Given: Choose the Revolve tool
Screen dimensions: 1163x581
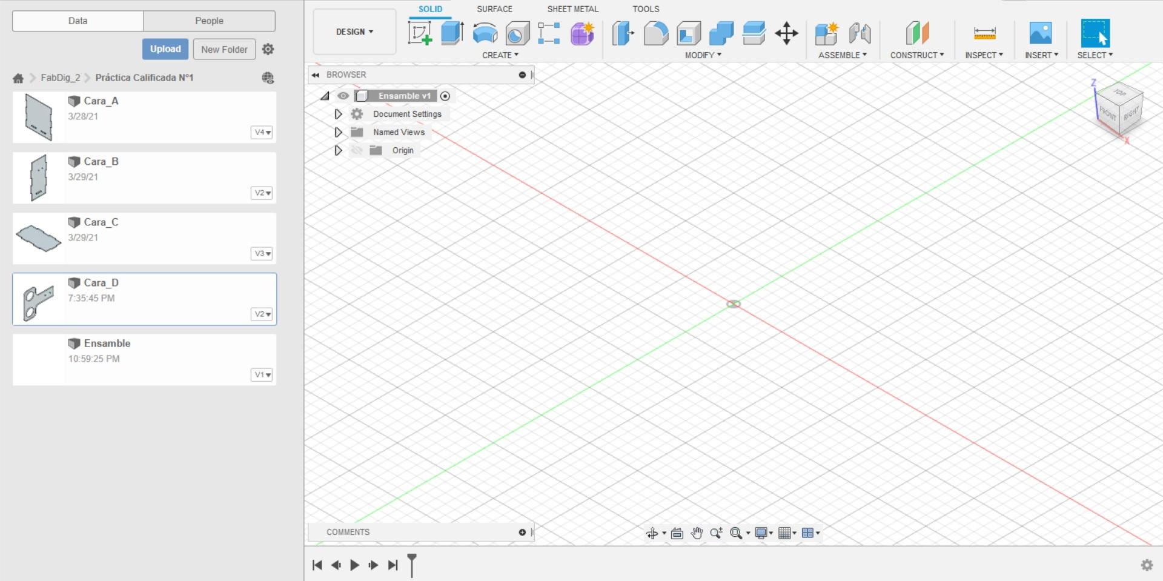Looking at the screenshot, I should (x=485, y=33).
